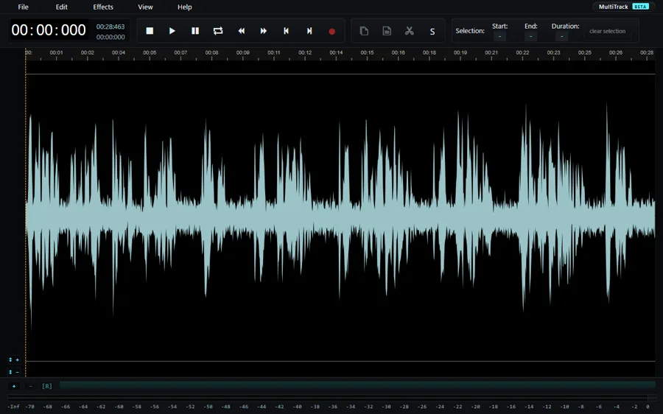Increase waveform vertical zoom with plus

click(x=14, y=360)
